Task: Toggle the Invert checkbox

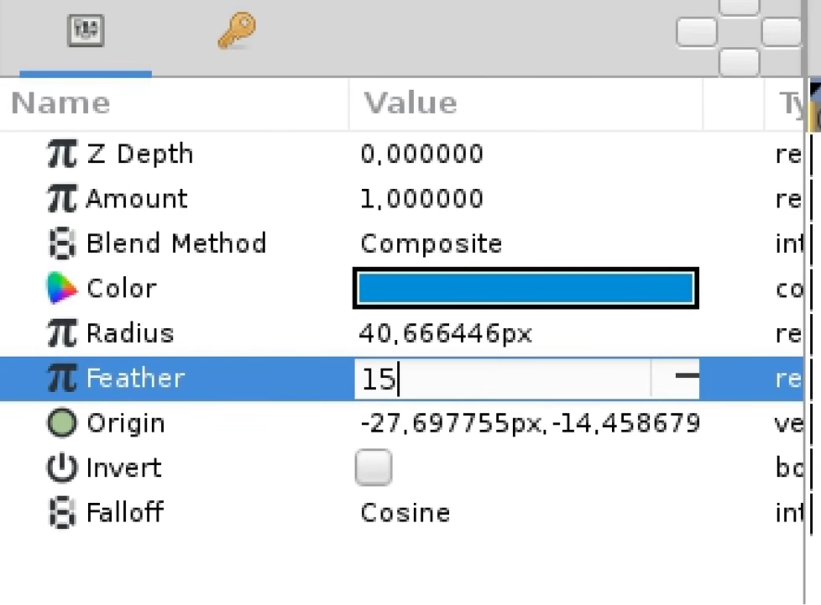Action: coord(373,467)
